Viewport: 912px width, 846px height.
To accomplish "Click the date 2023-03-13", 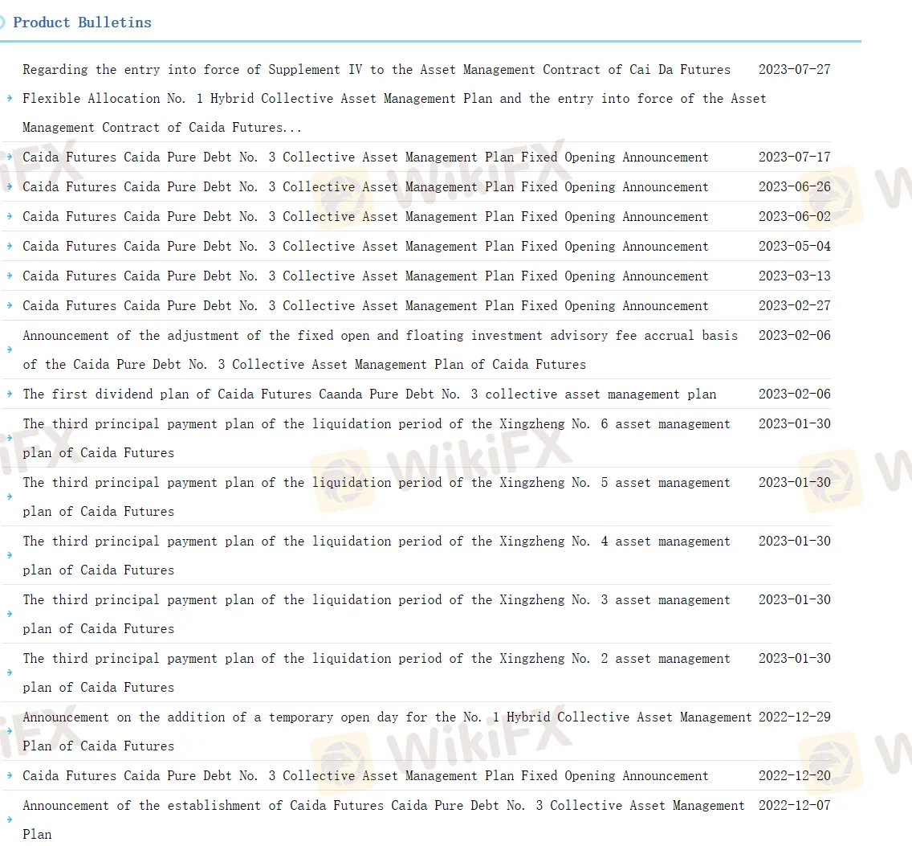I will coord(795,276).
